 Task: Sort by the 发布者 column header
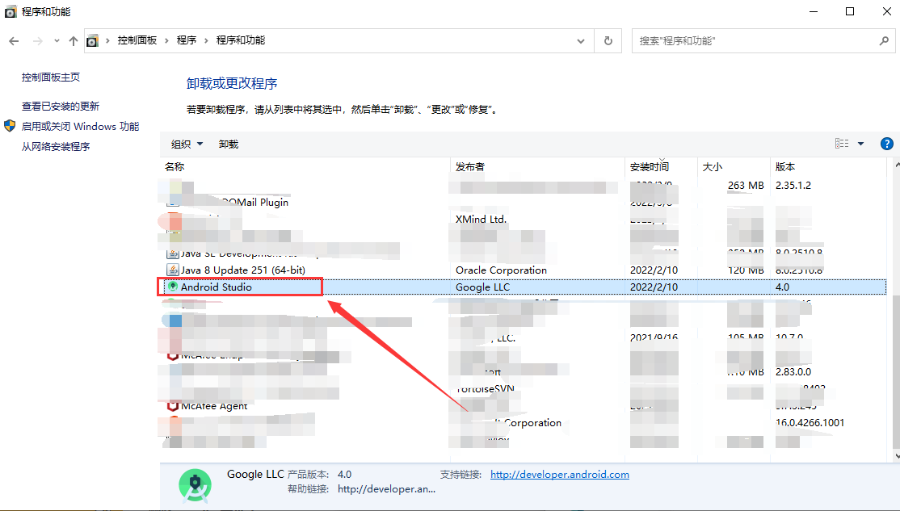pyautogui.click(x=470, y=167)
